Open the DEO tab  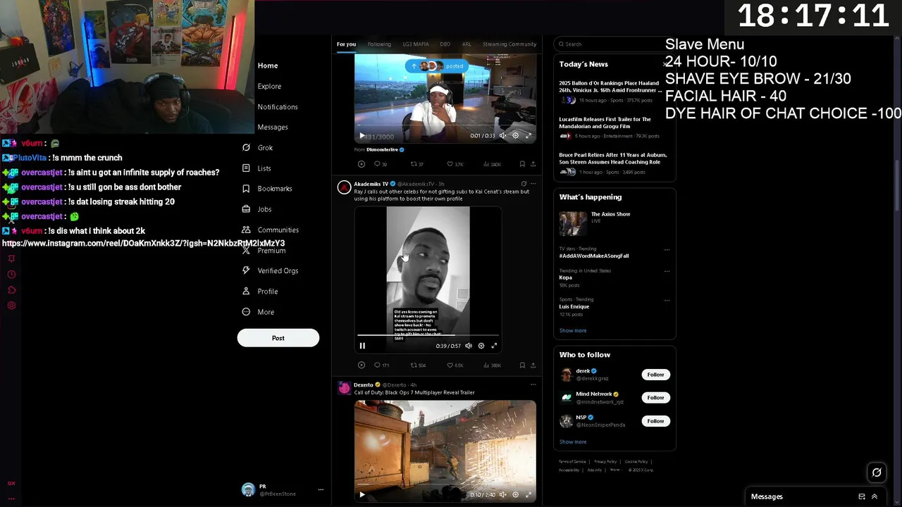(x=445, y=44)
